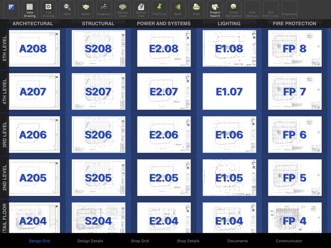
Task: Open drawing thumbnail S208
Action: [98, 49]
